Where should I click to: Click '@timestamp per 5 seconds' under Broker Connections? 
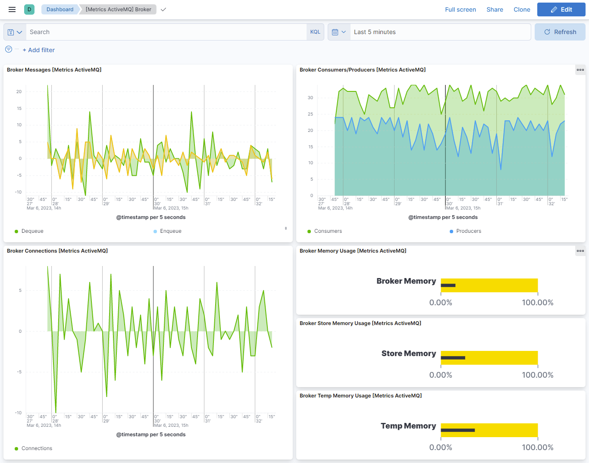coord(151,435)
